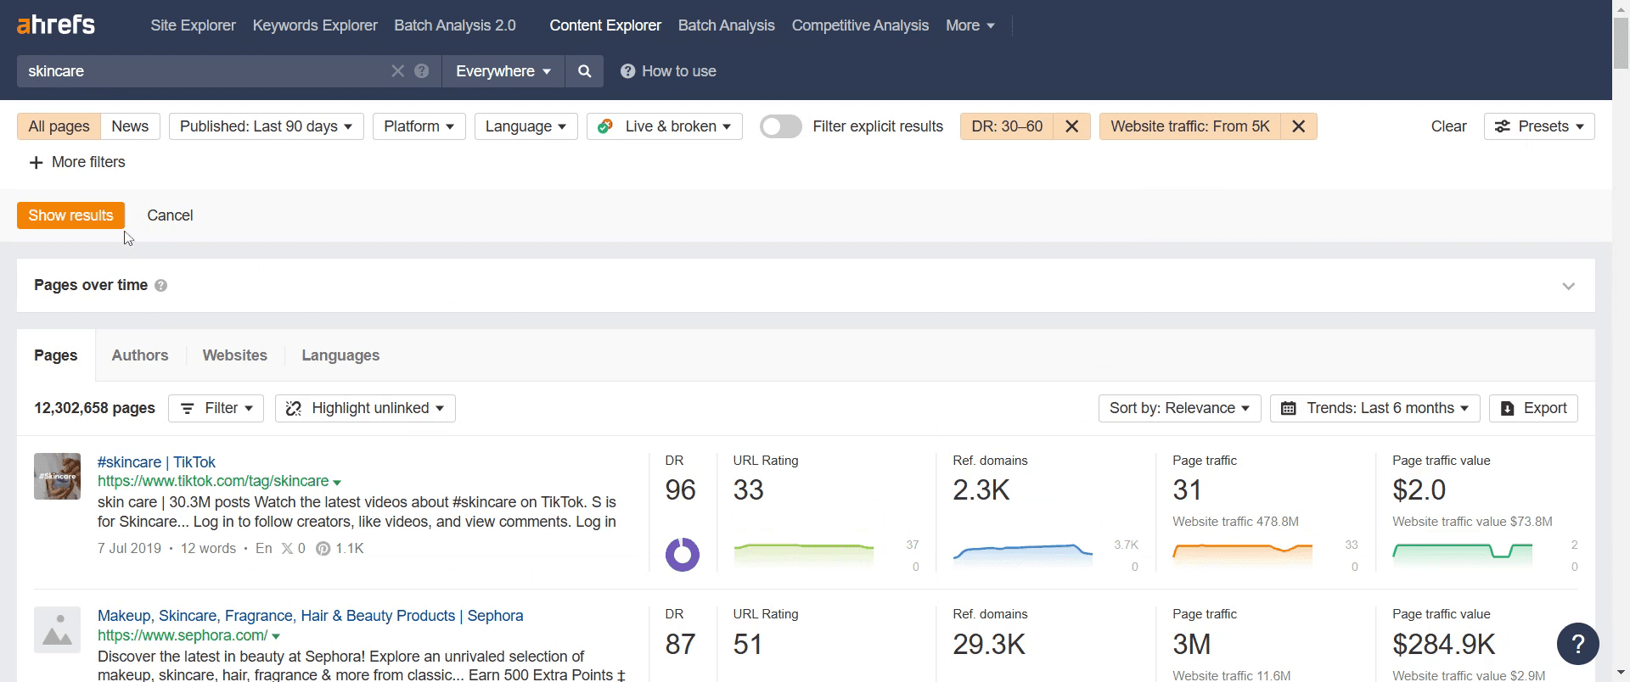This screenshot has height=682, width=1630.
Task: Export results
Action: 1533,408
